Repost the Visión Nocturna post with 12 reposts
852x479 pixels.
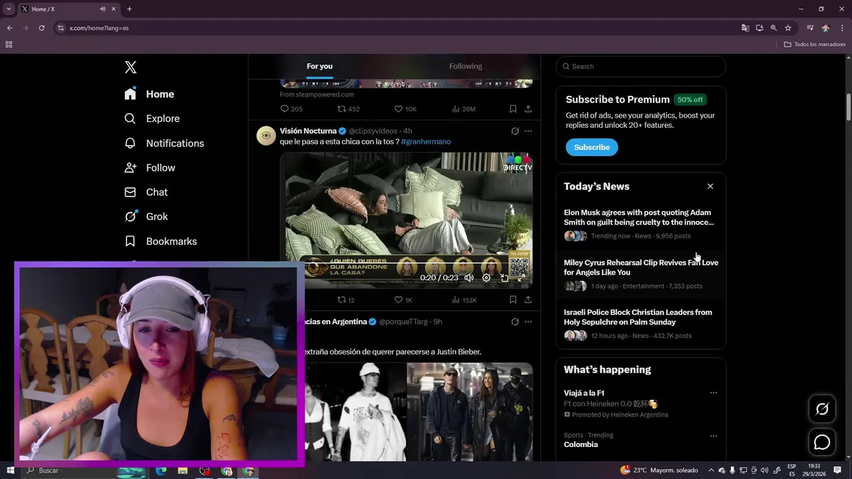(x=346, y=300)
